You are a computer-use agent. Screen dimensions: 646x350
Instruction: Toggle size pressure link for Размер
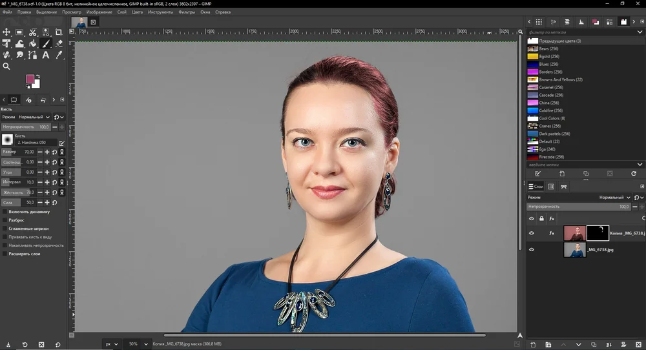tap(62, 152)
